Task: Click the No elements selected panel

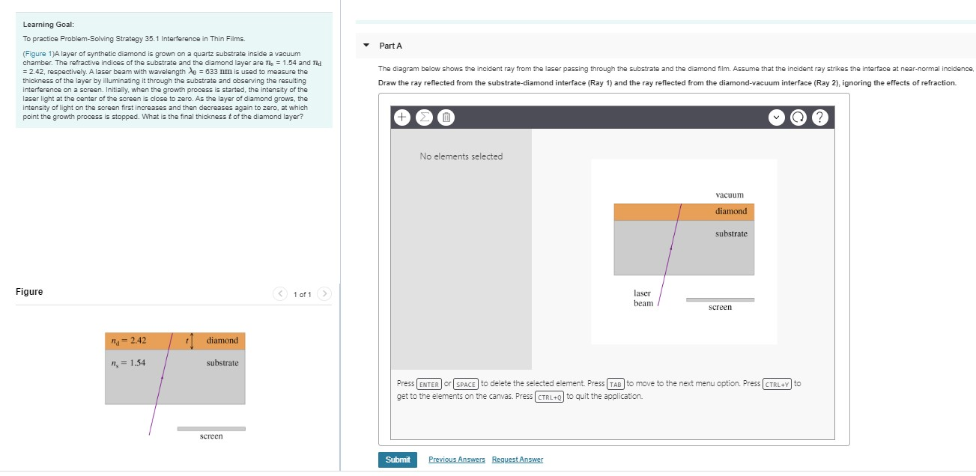Action: (461, 156)
